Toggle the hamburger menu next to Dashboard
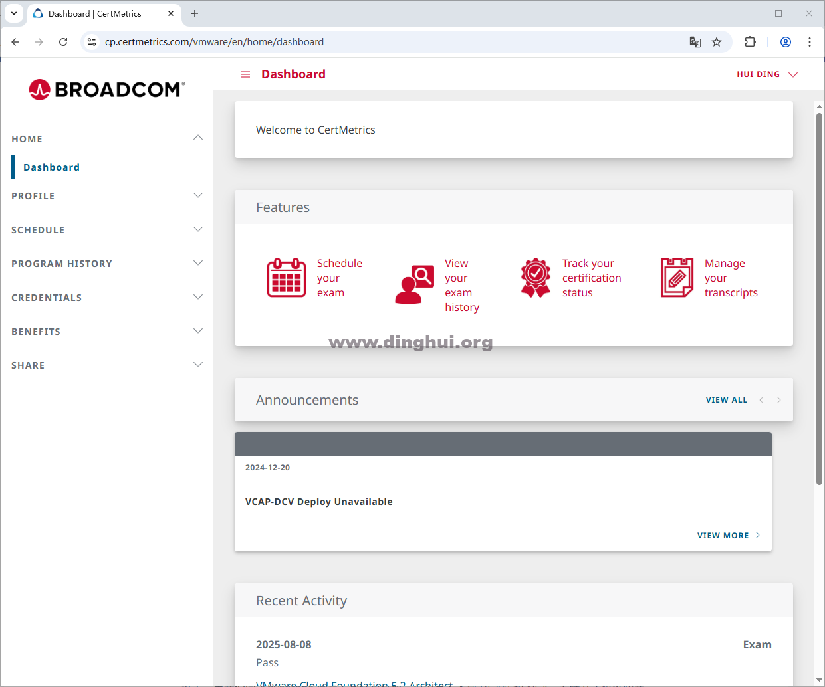This screenshot has height=687, width=825. pyautogui.click(x=245, y=74)
